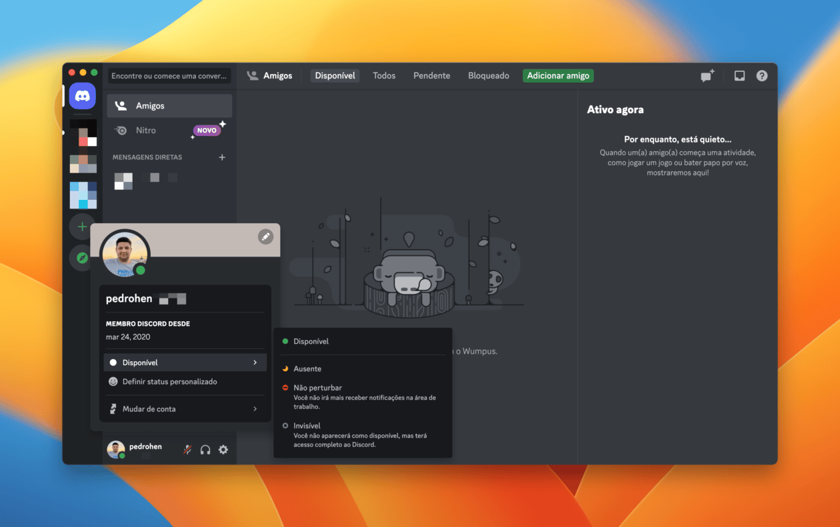This screenshot has height=527, width=840.
Task: Open the inbox
Action: click(739, 75)
